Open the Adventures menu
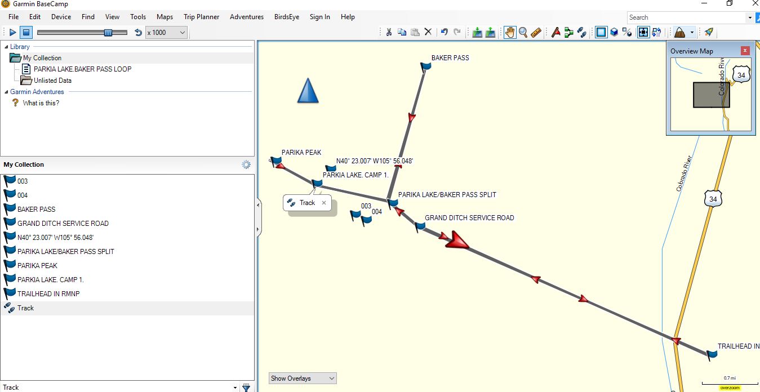760x392 pixels. 247,17
